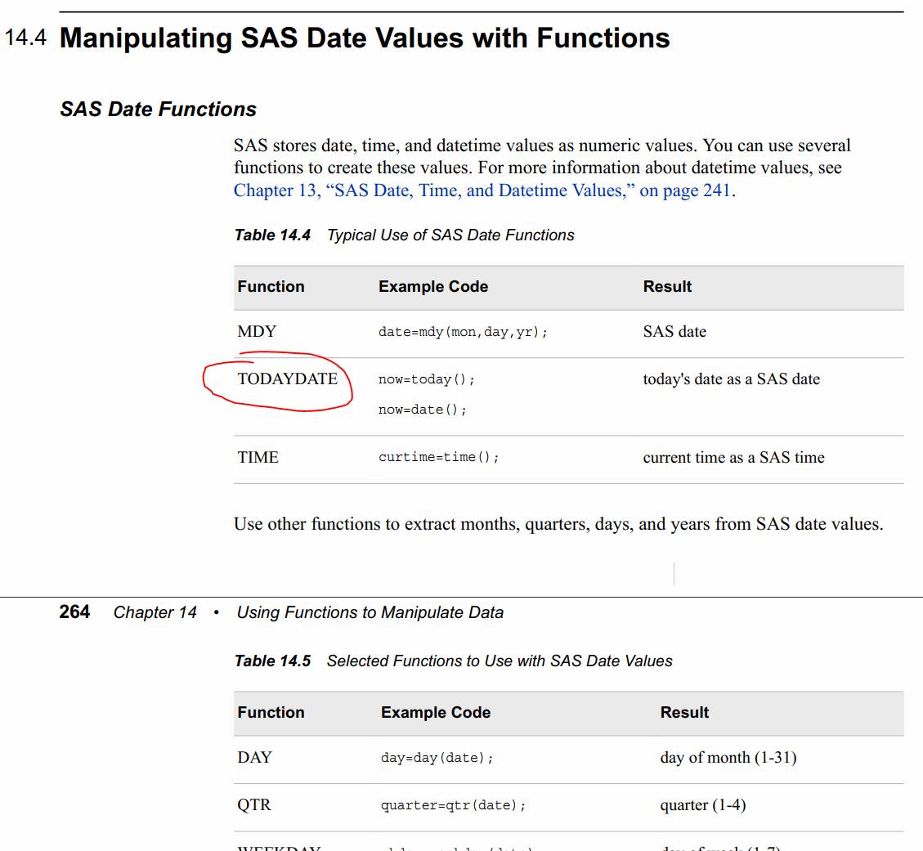Click the quarter=qtr(date); example code
Image resolution: width=923 pixels, height=851 pixels.
(x=453, y=806)
